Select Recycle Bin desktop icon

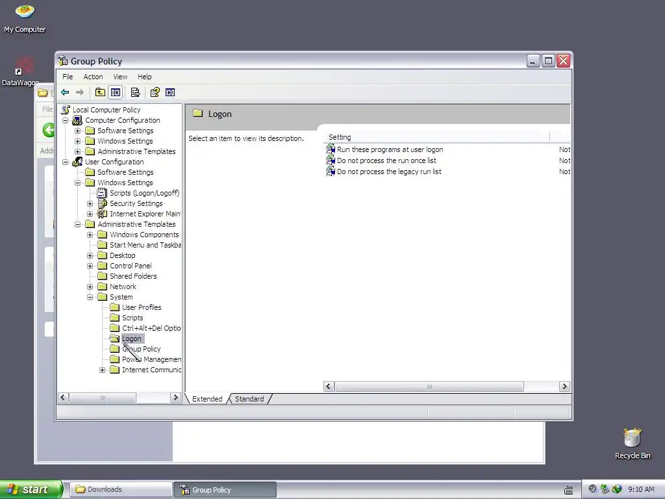coord(633,443)
